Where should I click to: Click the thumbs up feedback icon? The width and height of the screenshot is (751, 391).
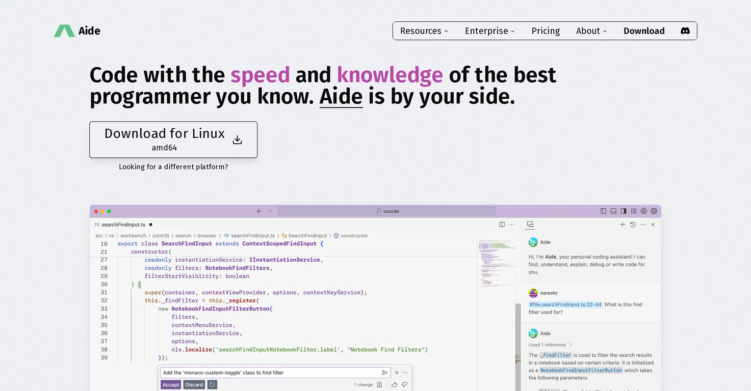click(x=395, y=385)
